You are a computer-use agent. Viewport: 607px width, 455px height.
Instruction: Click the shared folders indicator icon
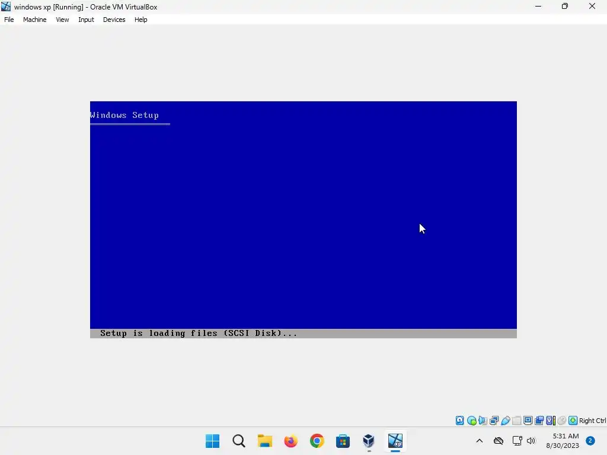(x=516, y=421)
